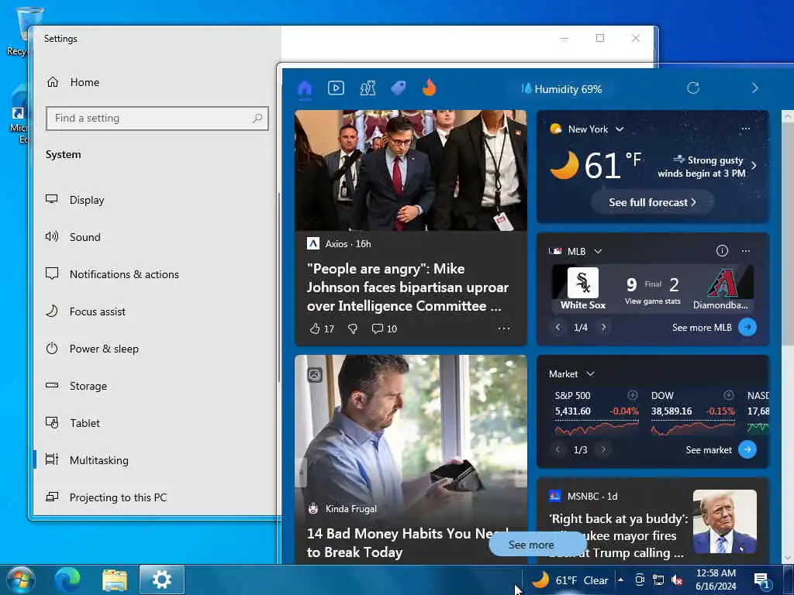
Task: Open more options on Axios article
Action: coord(504,328)
